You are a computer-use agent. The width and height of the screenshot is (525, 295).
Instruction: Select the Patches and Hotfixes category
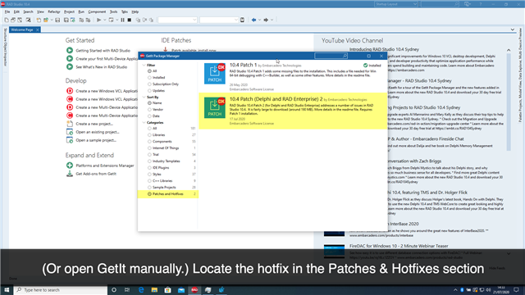coord(167,194)
